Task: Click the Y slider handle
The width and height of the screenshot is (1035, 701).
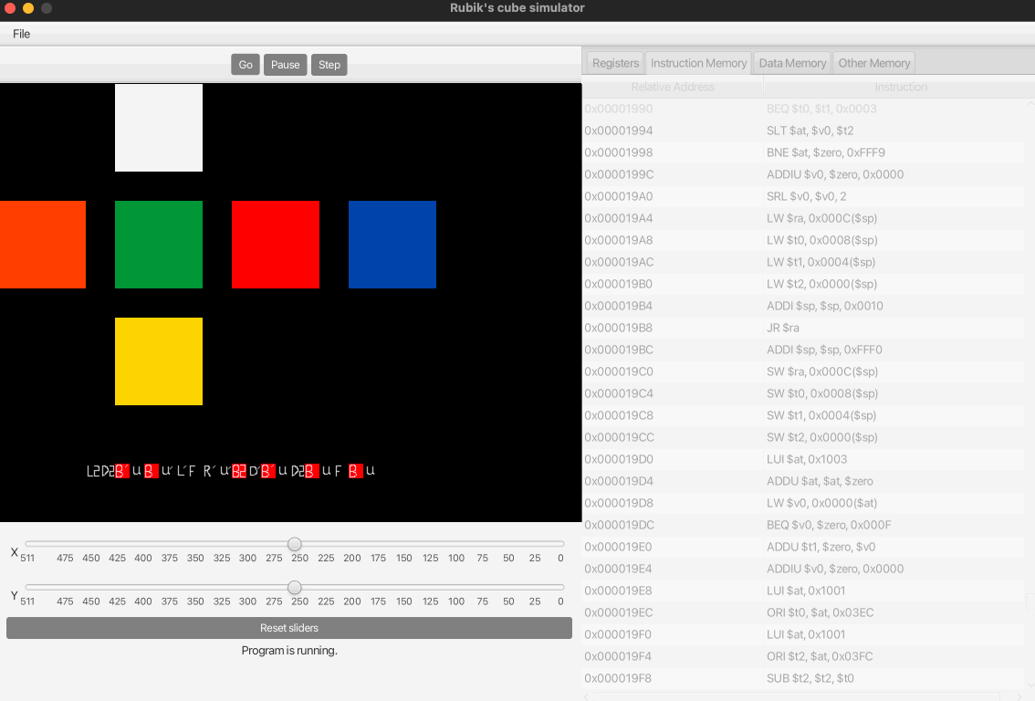Action: pos(295,588)
